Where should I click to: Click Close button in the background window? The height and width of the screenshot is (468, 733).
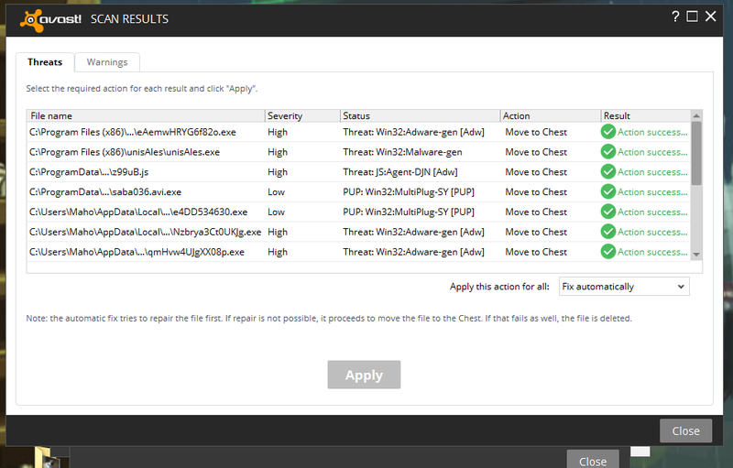(593, 460)
